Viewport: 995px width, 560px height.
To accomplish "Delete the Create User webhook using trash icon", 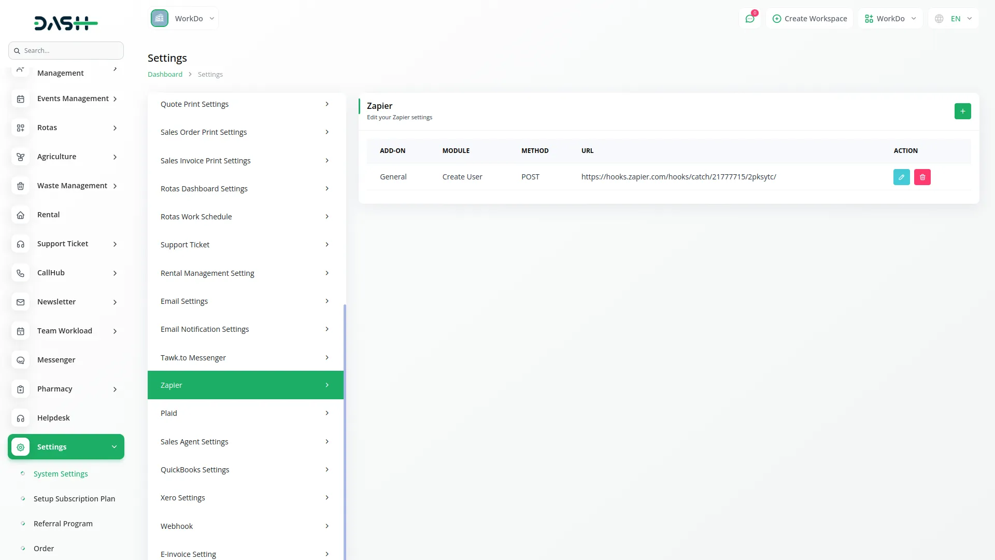I will click(922, 177).
